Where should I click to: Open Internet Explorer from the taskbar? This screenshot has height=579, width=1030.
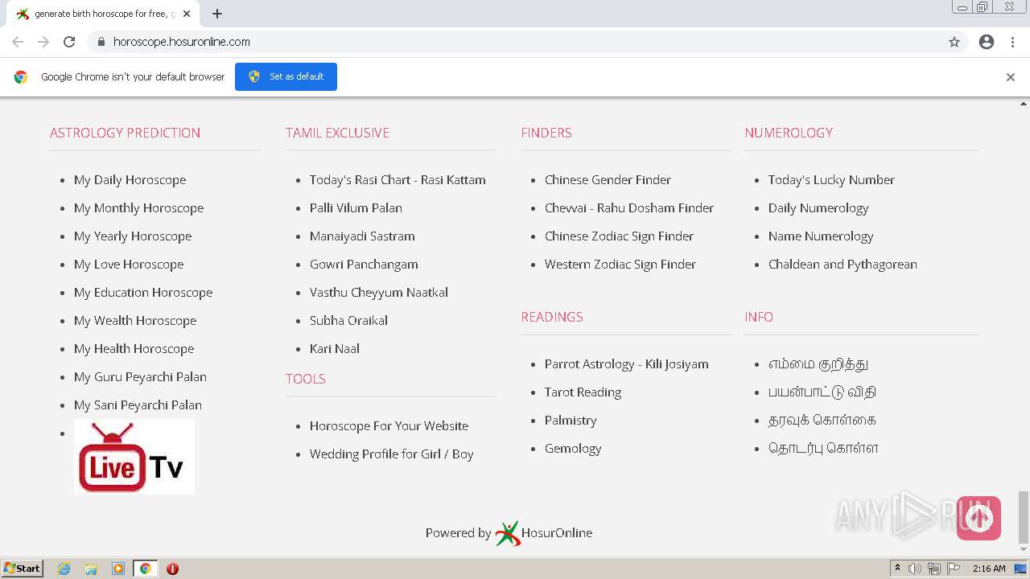[64, 569]
